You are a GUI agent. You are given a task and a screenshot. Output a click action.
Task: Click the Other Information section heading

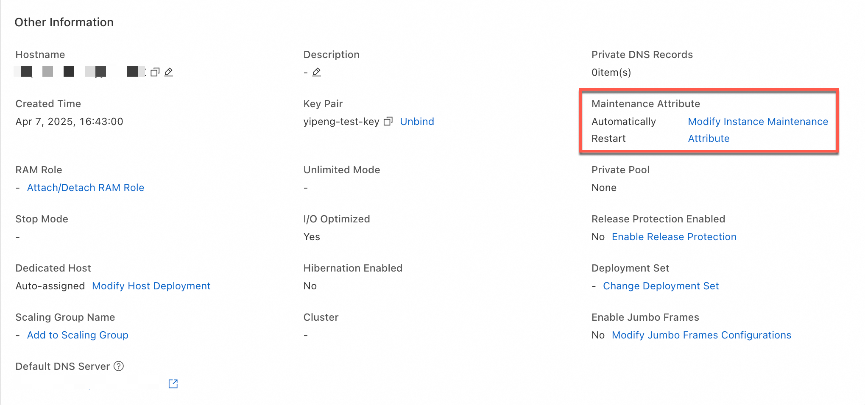coord(64,22)
